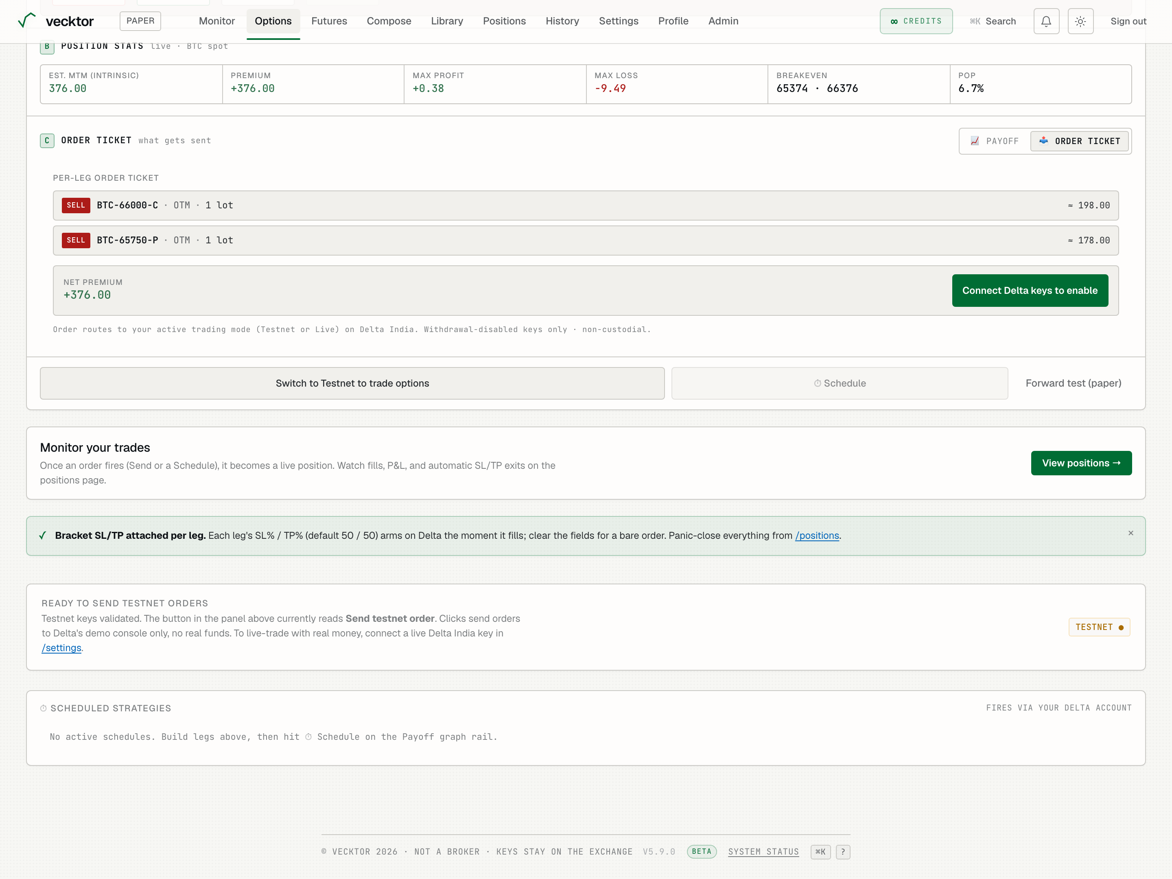Open the notifications bell
The height and width of the screenshot is (879, 1172).
point(1046,21)
